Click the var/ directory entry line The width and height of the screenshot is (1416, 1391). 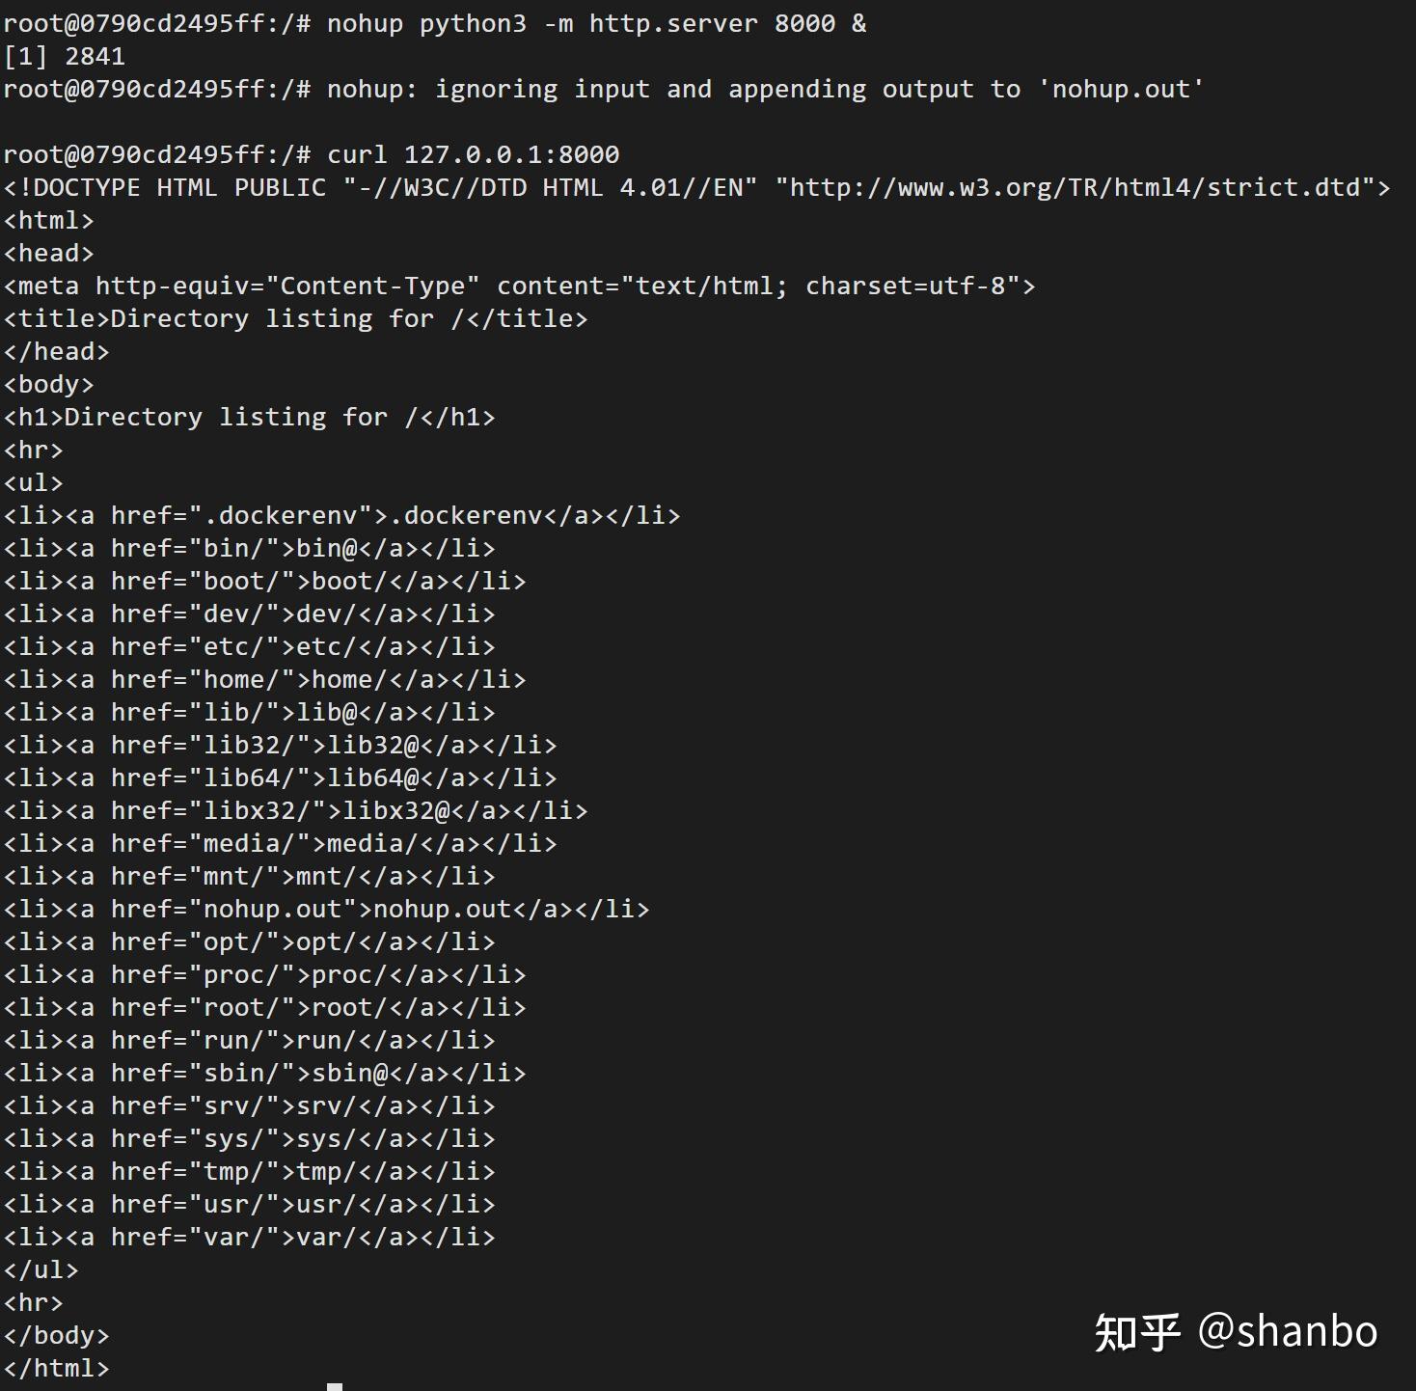[x=249, y=1238]
